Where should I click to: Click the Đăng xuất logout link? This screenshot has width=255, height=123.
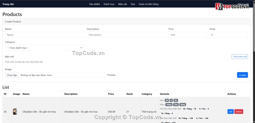pos(243,4)
